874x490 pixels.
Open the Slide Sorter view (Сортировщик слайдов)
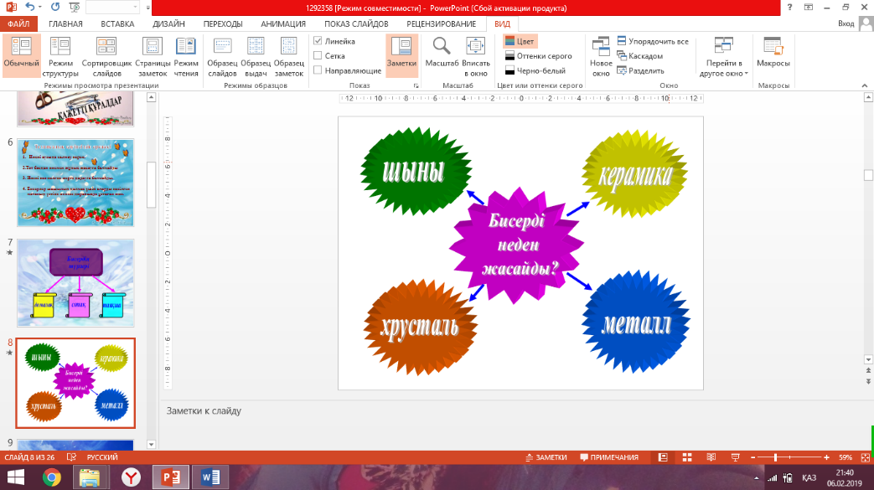[x=106, y=56]
